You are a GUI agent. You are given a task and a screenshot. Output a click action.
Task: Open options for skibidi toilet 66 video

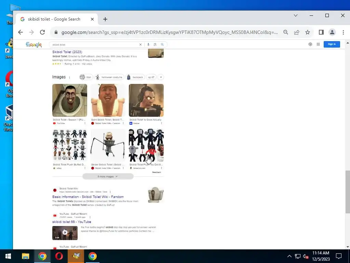(90, 217)
